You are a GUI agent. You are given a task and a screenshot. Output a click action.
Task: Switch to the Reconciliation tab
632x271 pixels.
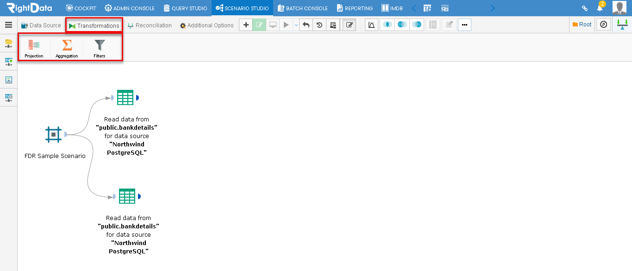tap(149, 25)
